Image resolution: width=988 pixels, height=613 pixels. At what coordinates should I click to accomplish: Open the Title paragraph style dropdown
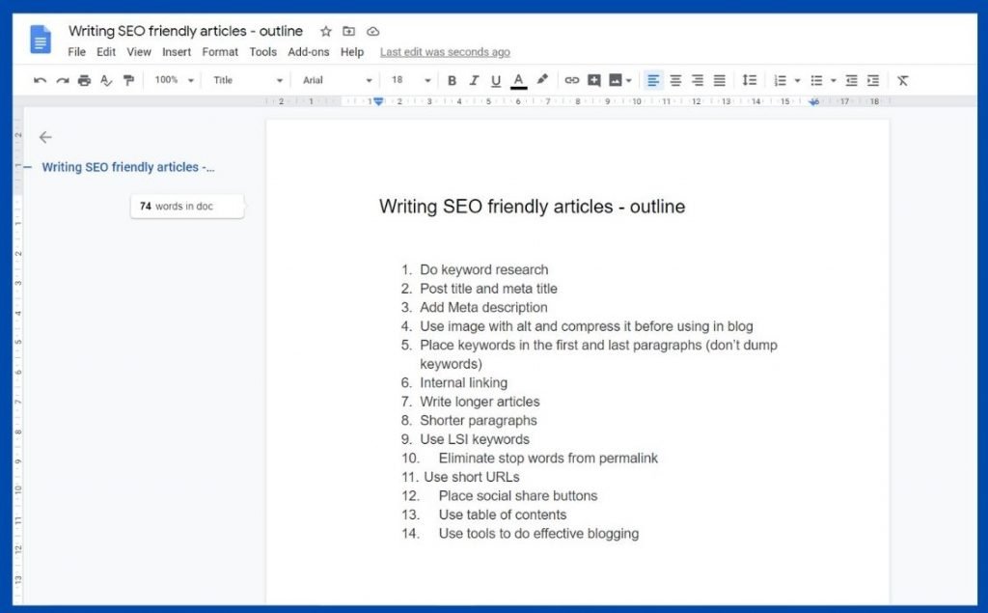click(x=248, y=81)
